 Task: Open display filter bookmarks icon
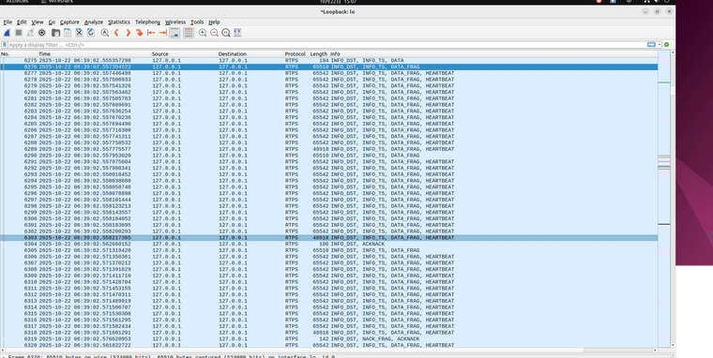(5, 45)
